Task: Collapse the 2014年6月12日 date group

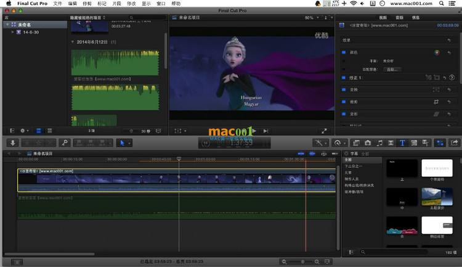Action: point(73,42)
